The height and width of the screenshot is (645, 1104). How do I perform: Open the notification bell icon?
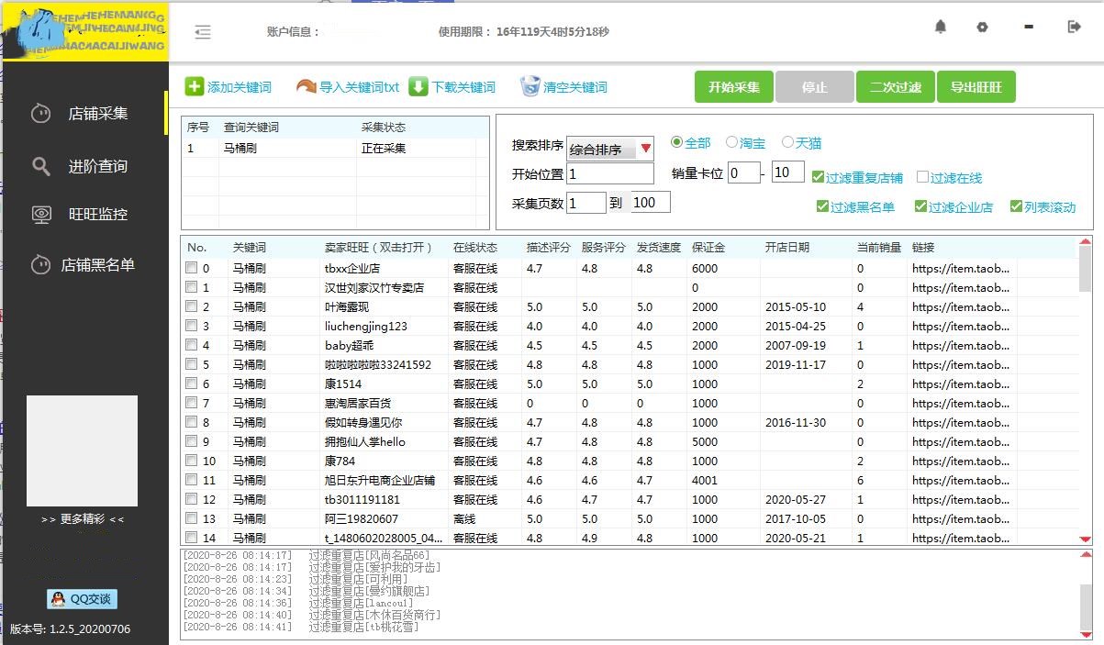(x=941, y=28)
